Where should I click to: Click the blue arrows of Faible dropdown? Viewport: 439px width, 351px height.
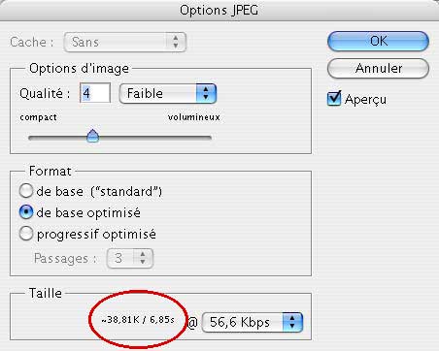206,94
